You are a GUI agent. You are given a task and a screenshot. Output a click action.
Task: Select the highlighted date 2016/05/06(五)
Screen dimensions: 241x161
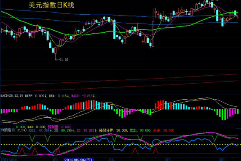click(x=78, y=159)
